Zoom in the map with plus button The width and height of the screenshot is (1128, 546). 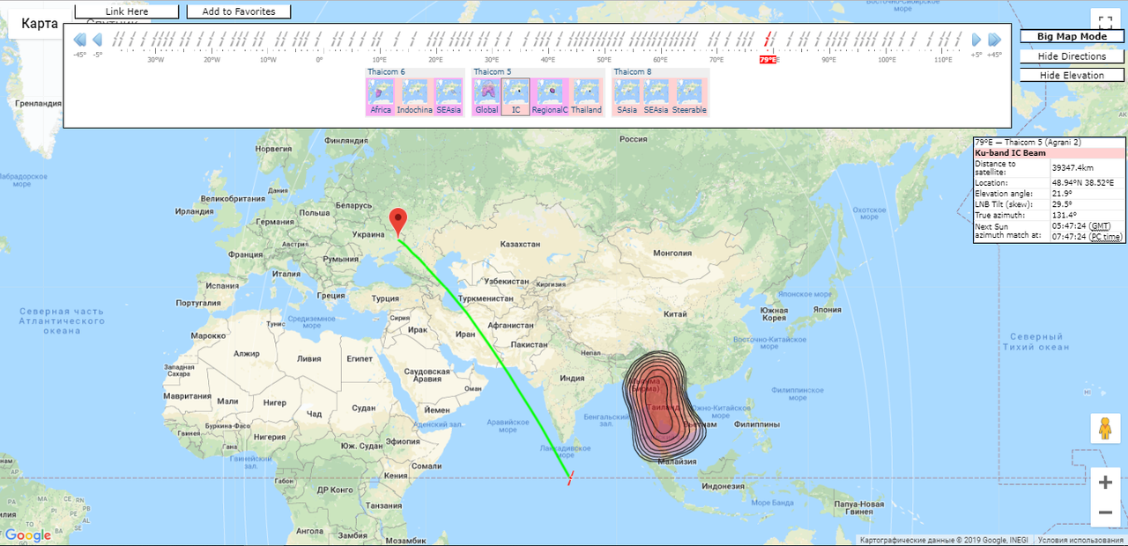pyautogui.click(x=1105, y=482)
